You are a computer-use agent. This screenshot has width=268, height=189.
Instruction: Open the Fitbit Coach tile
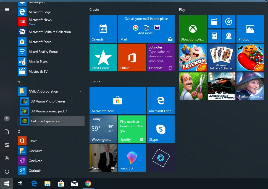103,57
